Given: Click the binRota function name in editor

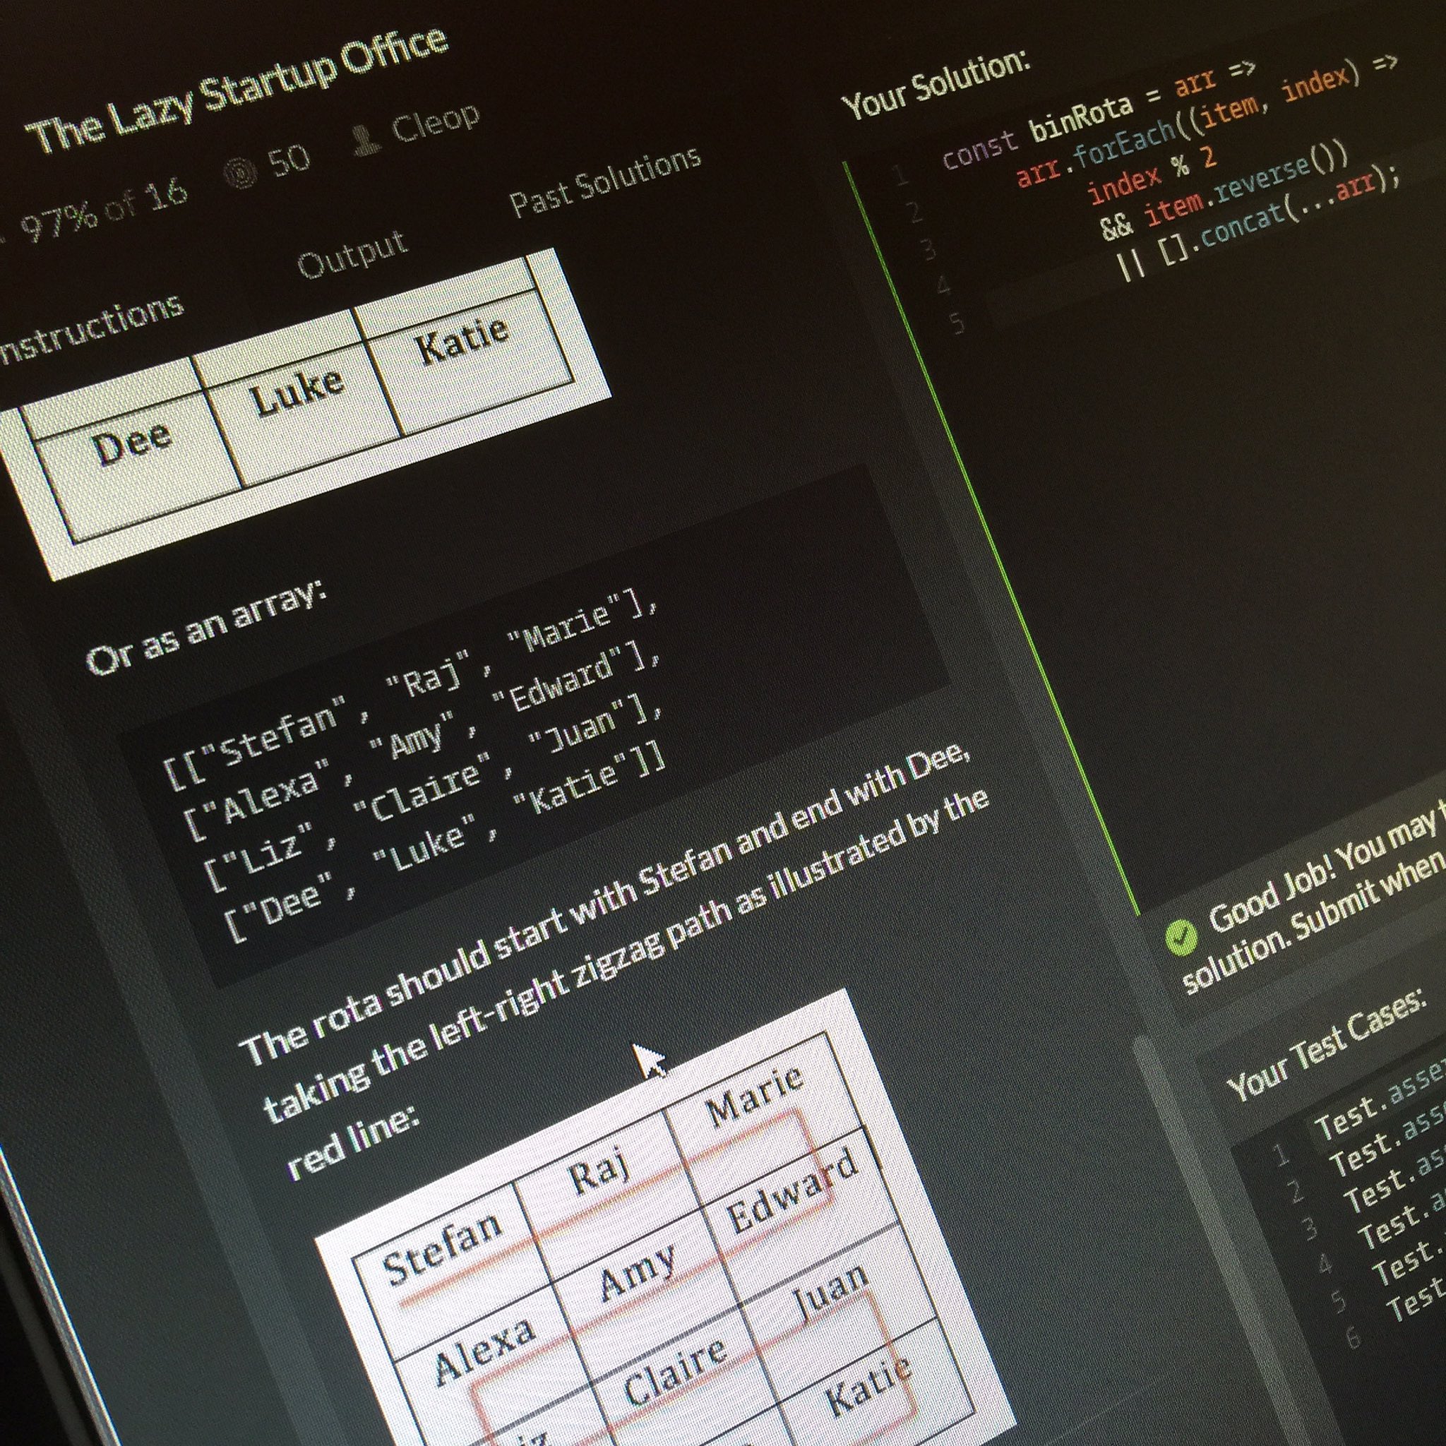Looking at the screenshot, I should (1082, 120).
